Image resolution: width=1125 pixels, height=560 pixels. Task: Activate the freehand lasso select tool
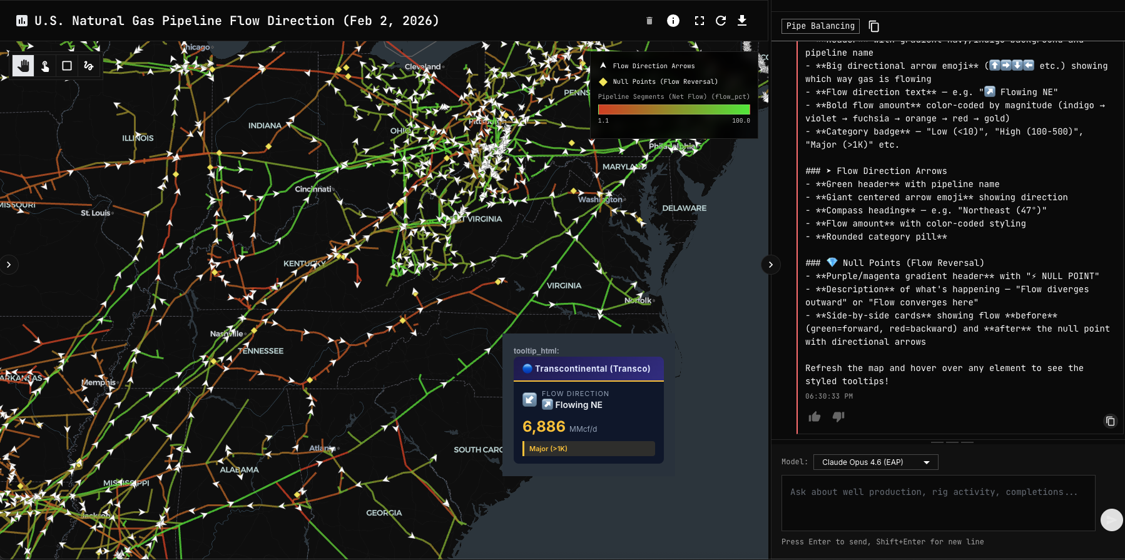tap(88, 66)
